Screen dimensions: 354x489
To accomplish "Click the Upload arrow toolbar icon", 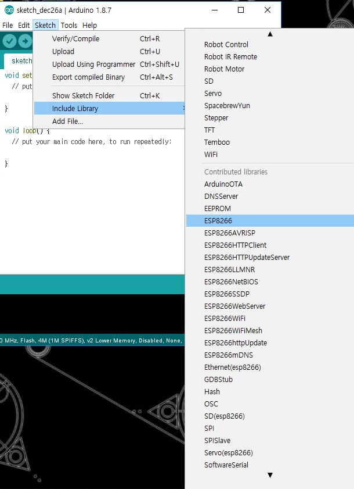I will tap(24, 41).
